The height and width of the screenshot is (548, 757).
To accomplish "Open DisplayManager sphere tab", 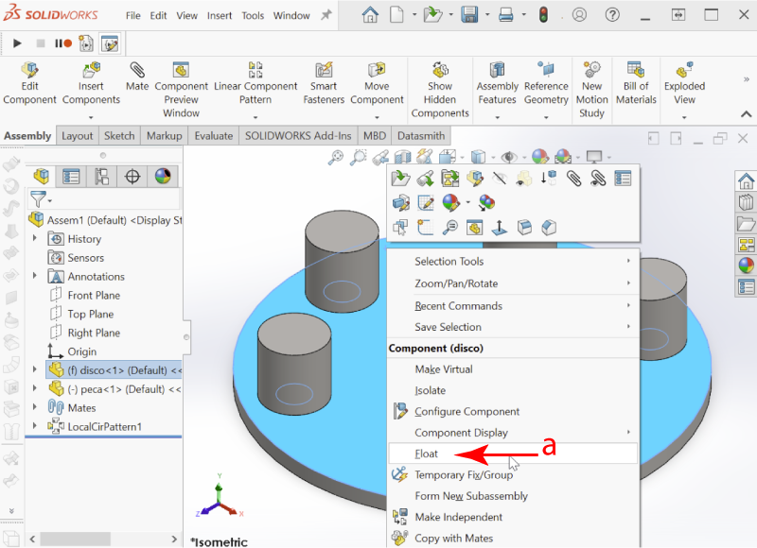I will pyautogui.click(x=163, y=177).
